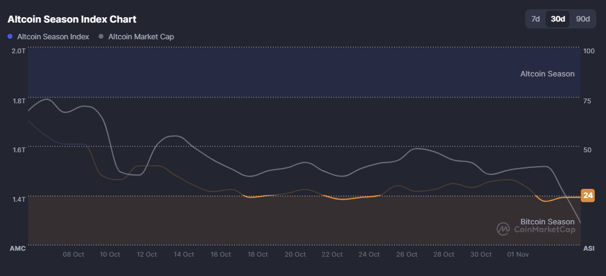The height and width of the screenshot is (276, 606).
Task: Toggle the Altcoin Season Index legend label
Action: [x=53, y=37]
